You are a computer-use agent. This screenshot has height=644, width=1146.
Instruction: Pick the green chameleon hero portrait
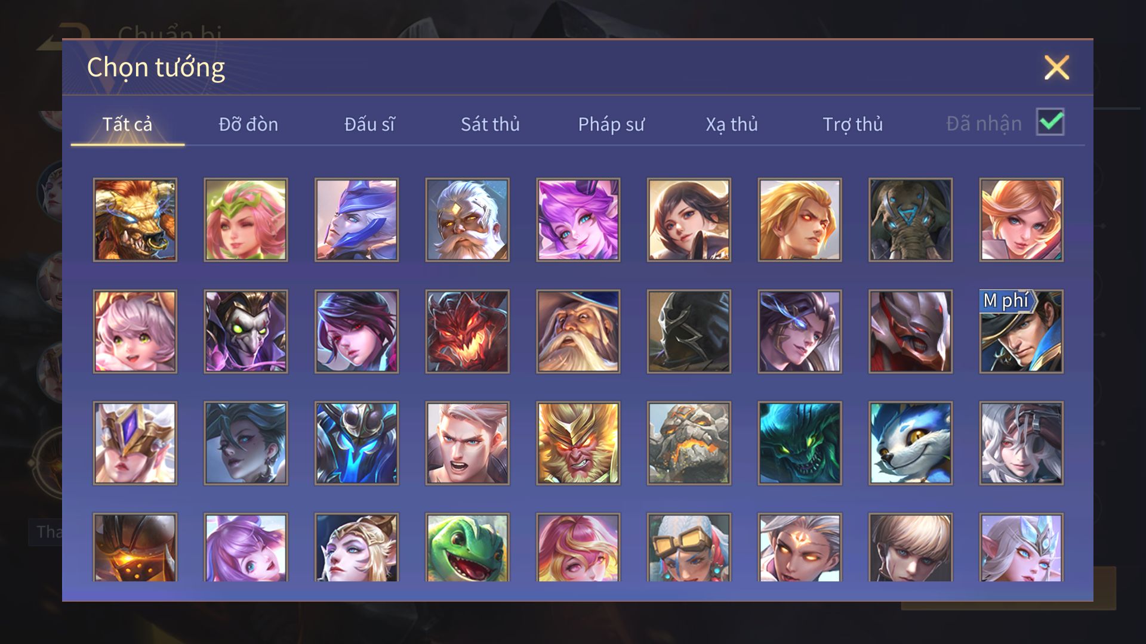pyautogui.click(x=467, y=547)
